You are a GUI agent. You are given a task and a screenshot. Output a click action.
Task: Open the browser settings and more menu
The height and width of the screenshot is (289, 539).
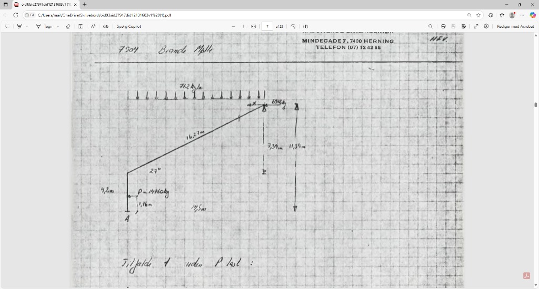[x=522, y=15]
